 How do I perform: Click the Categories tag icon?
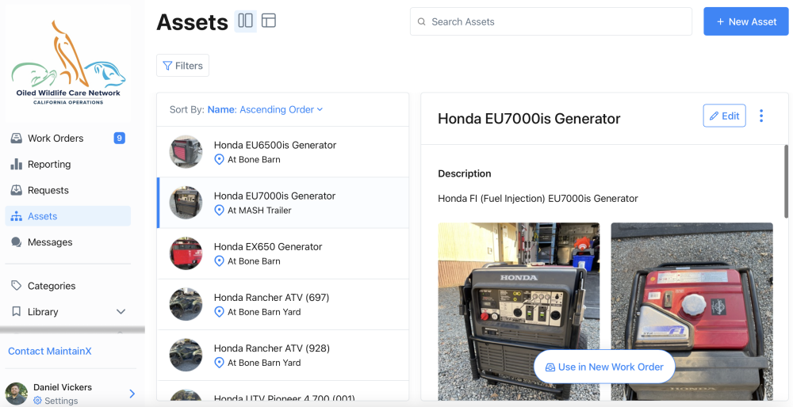tap(17, 286)
